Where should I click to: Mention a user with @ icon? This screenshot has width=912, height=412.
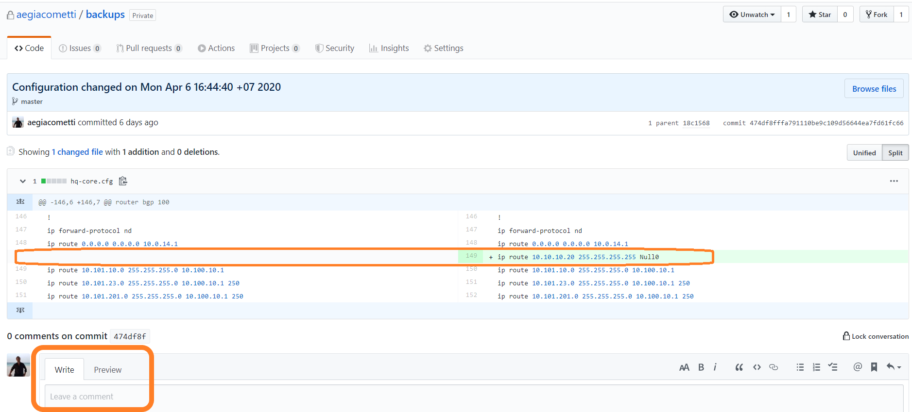tap(858, 367)
